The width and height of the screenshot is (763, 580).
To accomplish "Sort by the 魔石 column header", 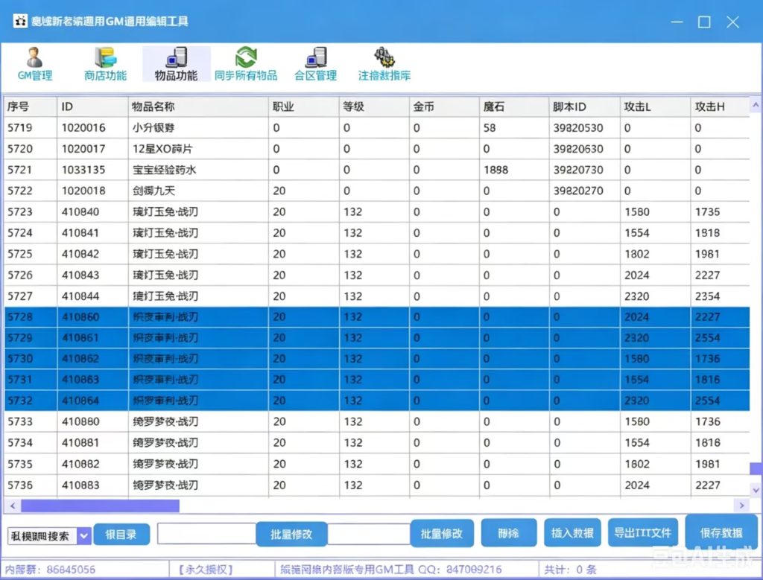I will pos(514,106).
